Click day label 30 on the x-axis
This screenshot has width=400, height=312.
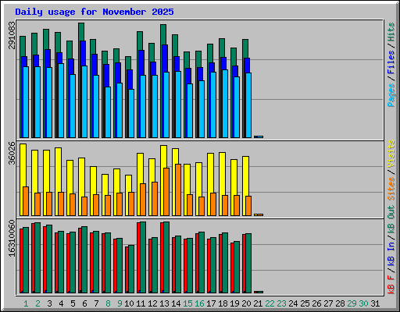(363, 303)
